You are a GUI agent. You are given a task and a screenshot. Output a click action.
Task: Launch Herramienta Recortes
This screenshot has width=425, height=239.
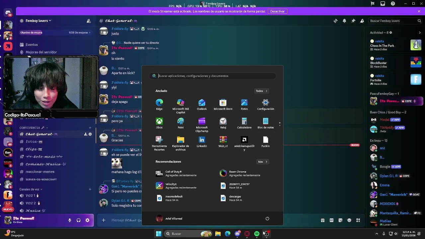[159, 143]
